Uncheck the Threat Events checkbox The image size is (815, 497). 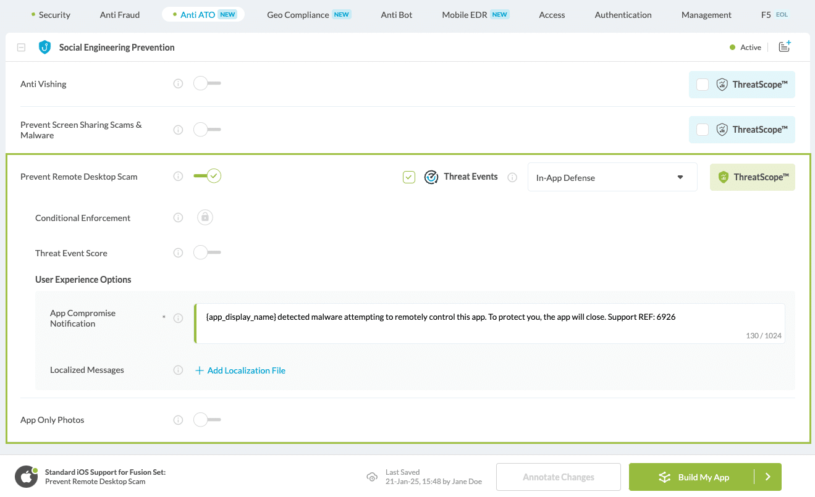409,177
